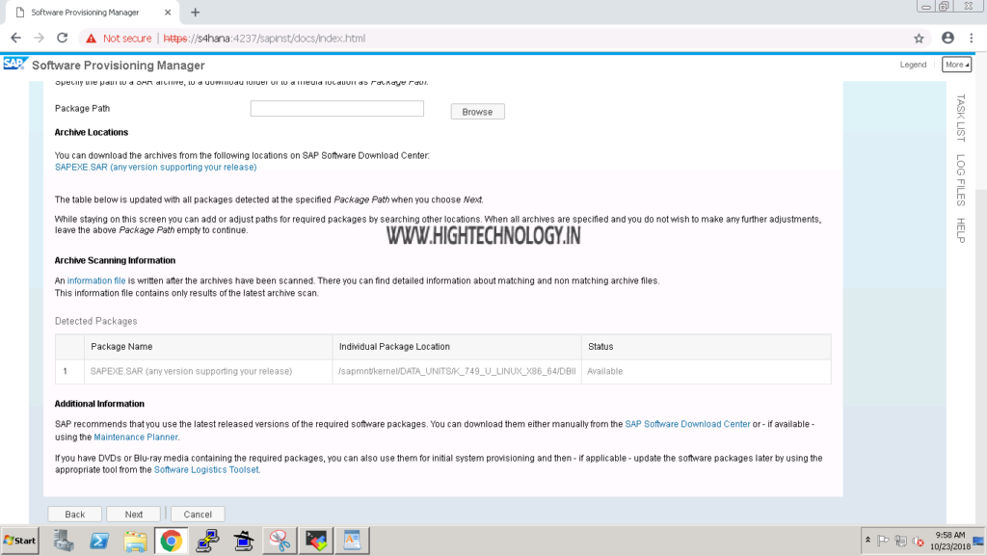
Task: Click the Status column header
Action: 707,347
